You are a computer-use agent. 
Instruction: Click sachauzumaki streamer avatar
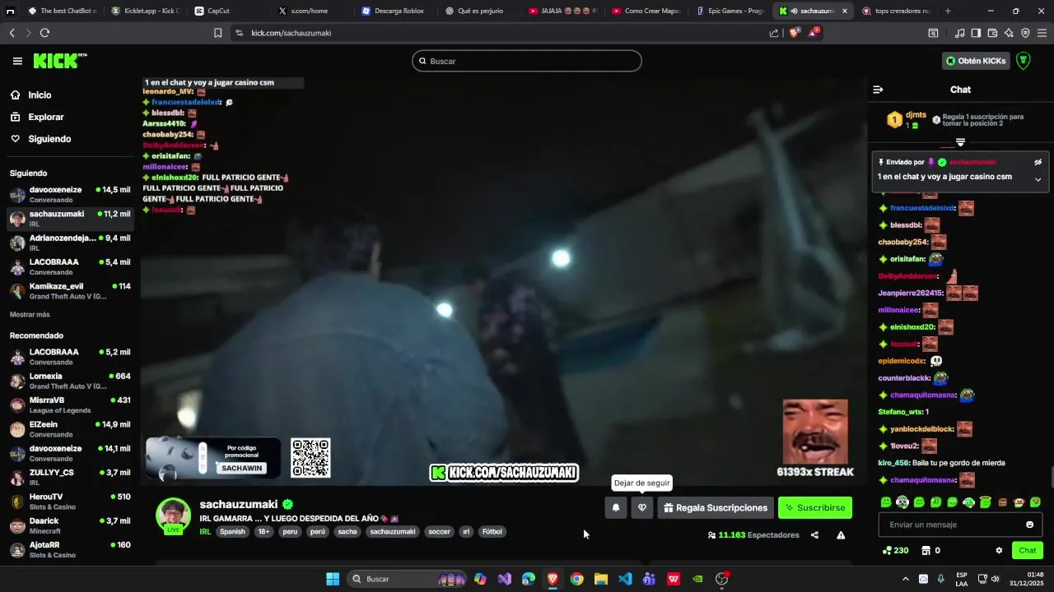(174, 516)
